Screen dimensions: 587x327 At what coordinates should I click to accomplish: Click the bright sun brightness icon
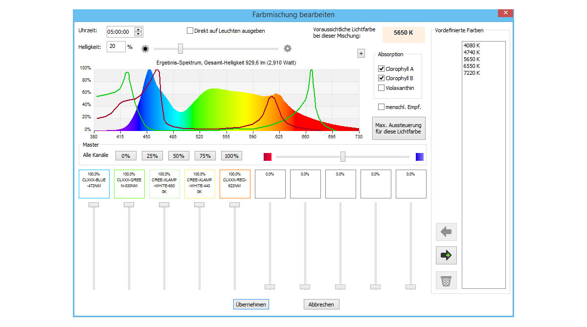288,48
